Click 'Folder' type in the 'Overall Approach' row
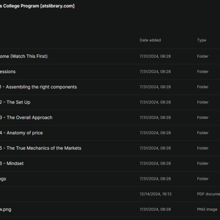Viewport: 220px width, 220px height. tap(203, 118)
